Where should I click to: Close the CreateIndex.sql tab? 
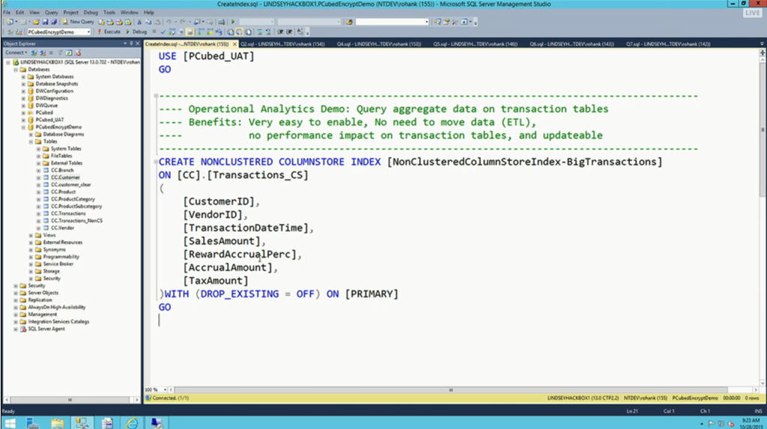point(234,44)
